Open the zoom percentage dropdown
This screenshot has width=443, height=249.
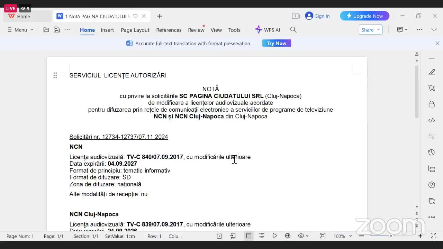click(x=343, y=236)
